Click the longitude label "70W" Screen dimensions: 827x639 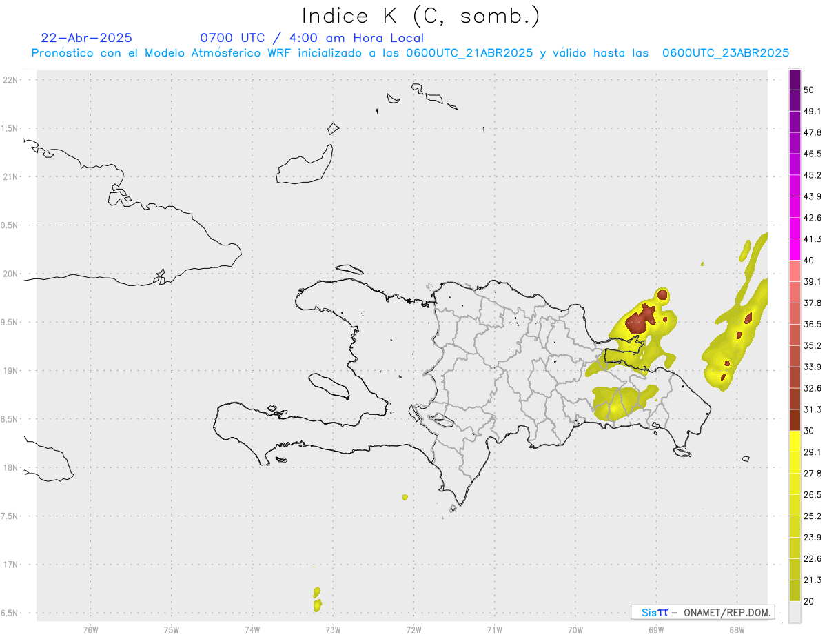(575, 629)
